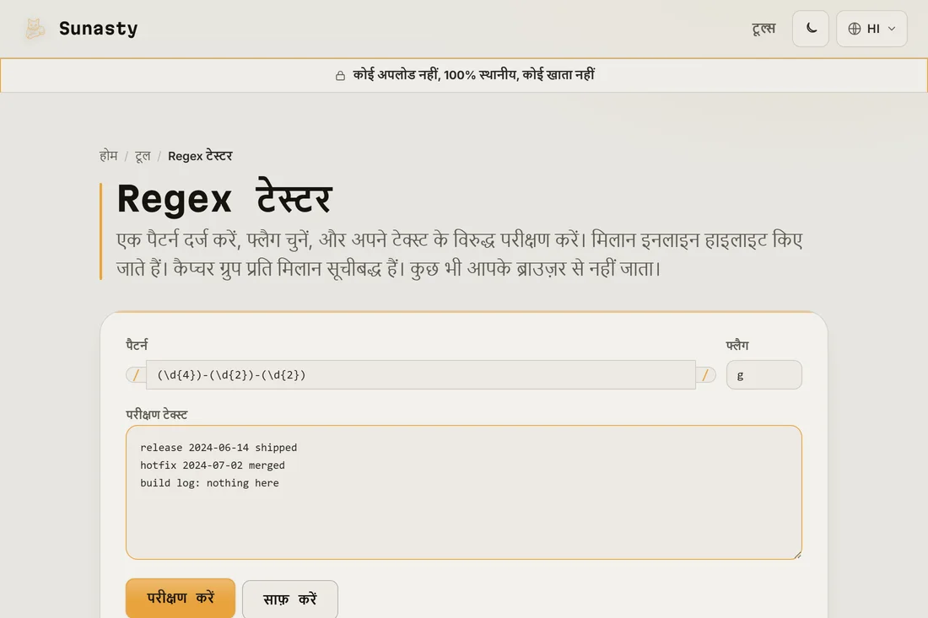Click the globe icon in language selector
928x618 pixels.
[x=854, y=29]
